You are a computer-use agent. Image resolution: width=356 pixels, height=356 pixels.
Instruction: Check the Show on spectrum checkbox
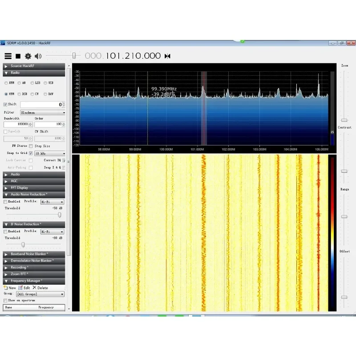click(x=5, y=300)
